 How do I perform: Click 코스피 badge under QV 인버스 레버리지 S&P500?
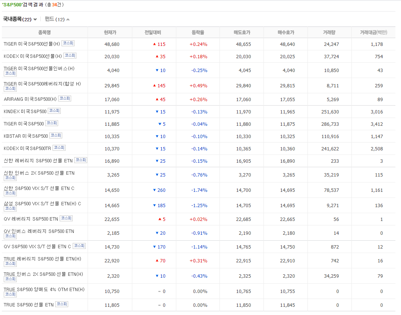coord(10,236)
